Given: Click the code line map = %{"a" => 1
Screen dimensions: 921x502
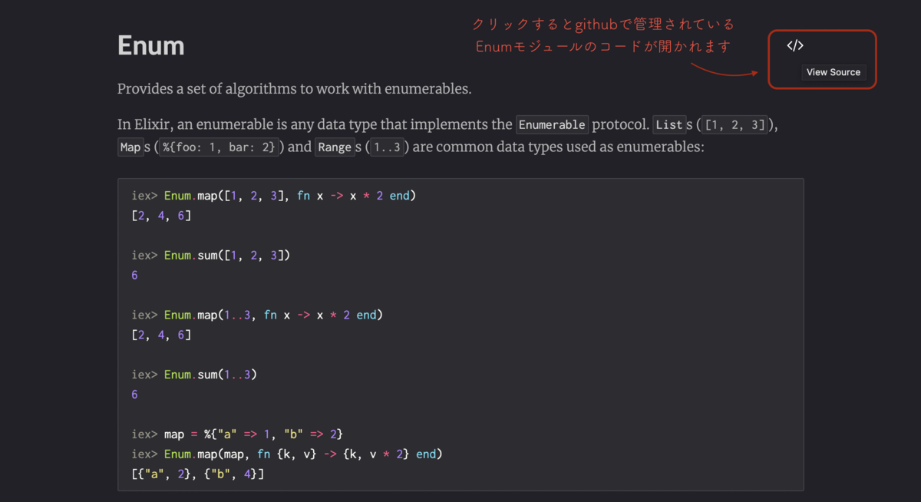Looking at the screenshot, I should pyautogui.click(x=236, y=434).
